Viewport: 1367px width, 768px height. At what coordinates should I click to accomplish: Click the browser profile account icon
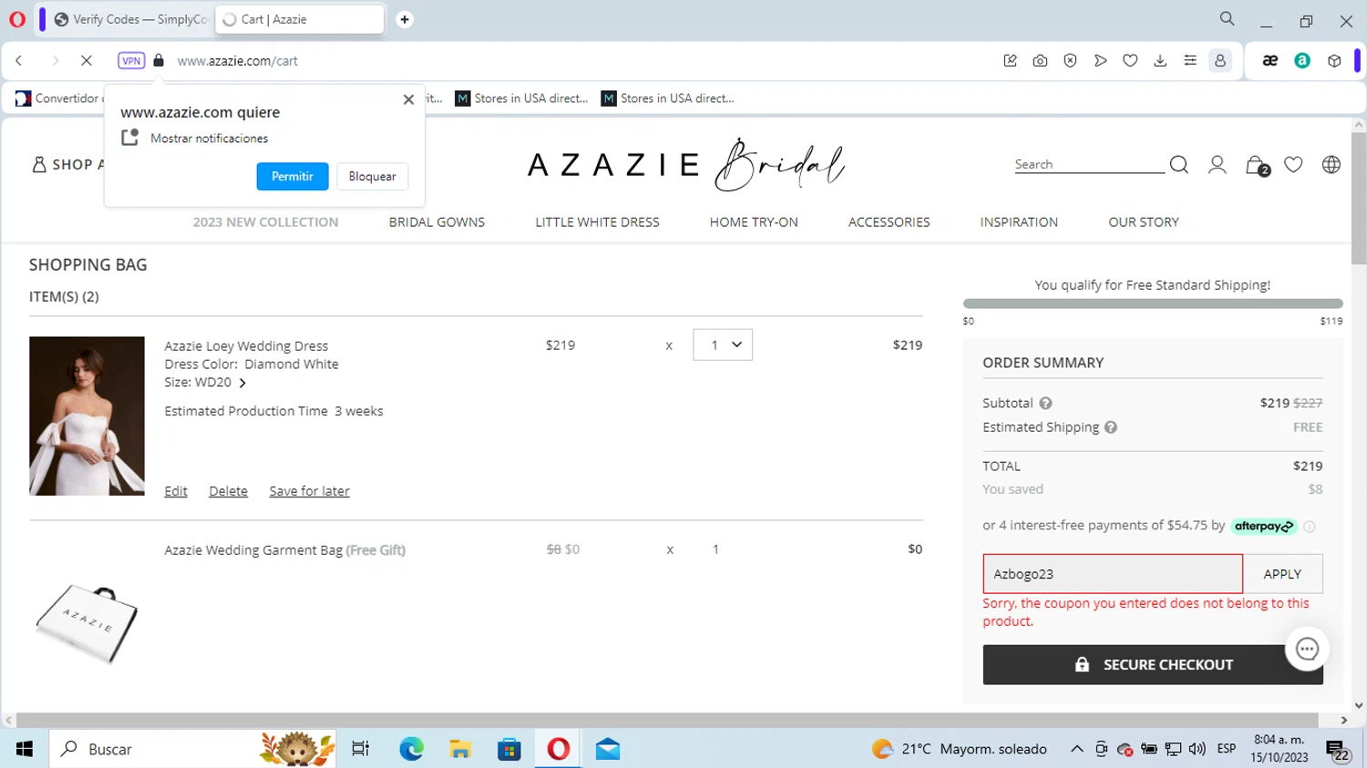pyautogui.click(x=1219, y=61)
